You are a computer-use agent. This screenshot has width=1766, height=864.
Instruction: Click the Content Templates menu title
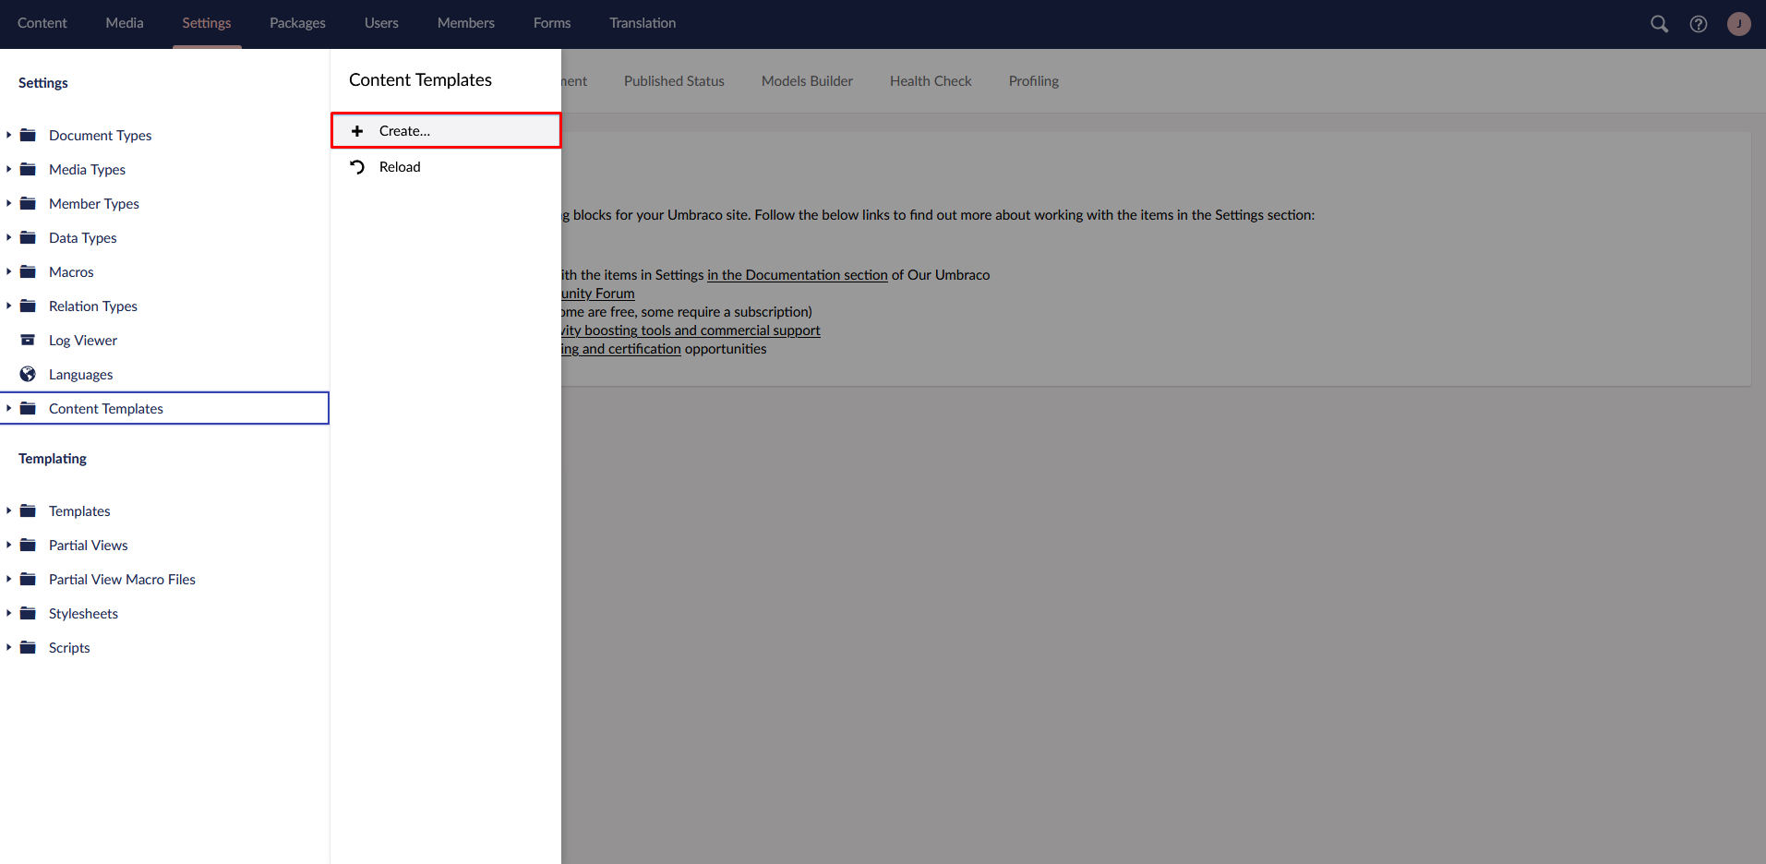(420, 80)
